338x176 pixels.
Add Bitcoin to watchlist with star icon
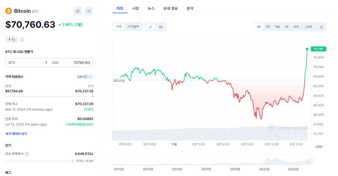click(x=78, y=11)
